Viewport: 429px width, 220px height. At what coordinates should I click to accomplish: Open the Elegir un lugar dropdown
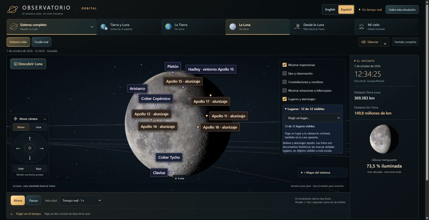point(313,118)
